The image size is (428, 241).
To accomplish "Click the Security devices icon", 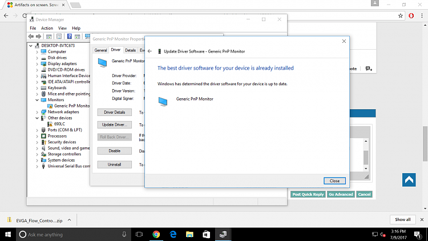I will [x=43, y=142].
